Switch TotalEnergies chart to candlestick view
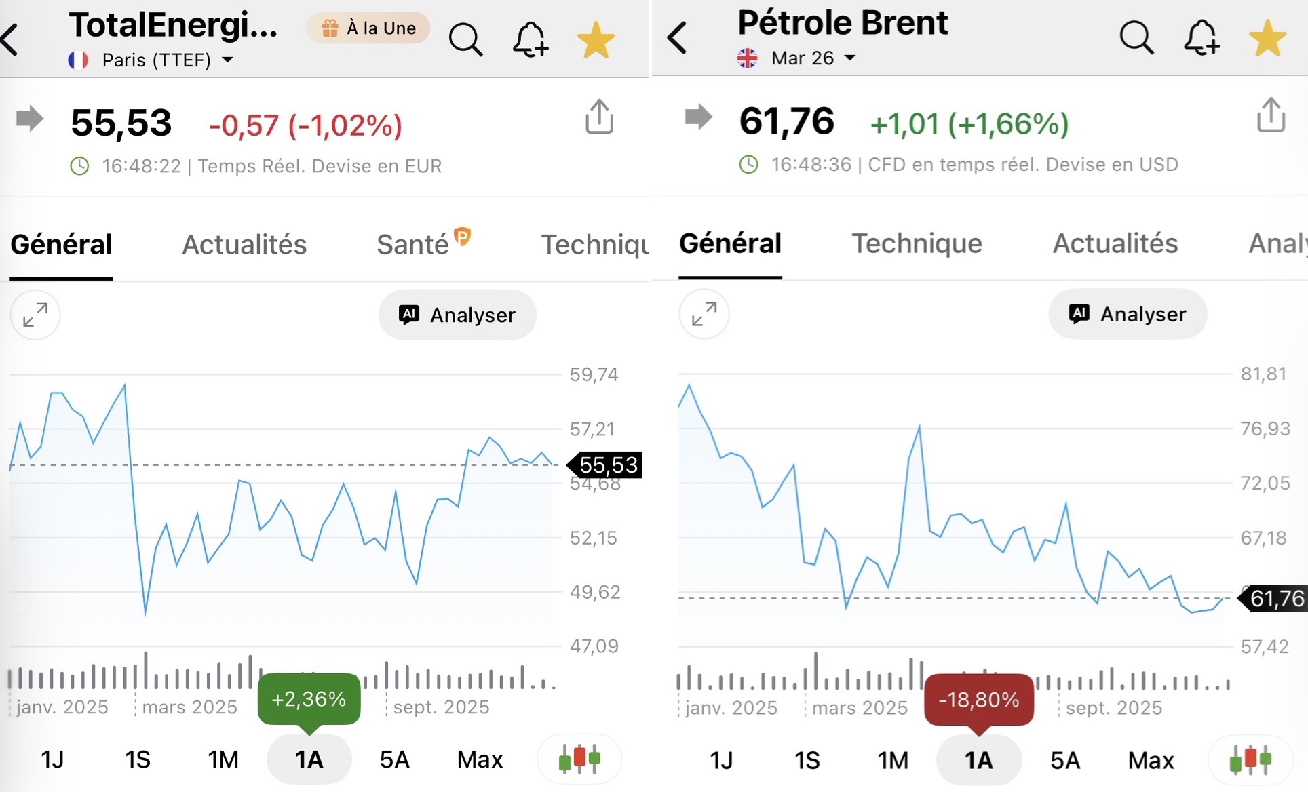 coord(579,759)
